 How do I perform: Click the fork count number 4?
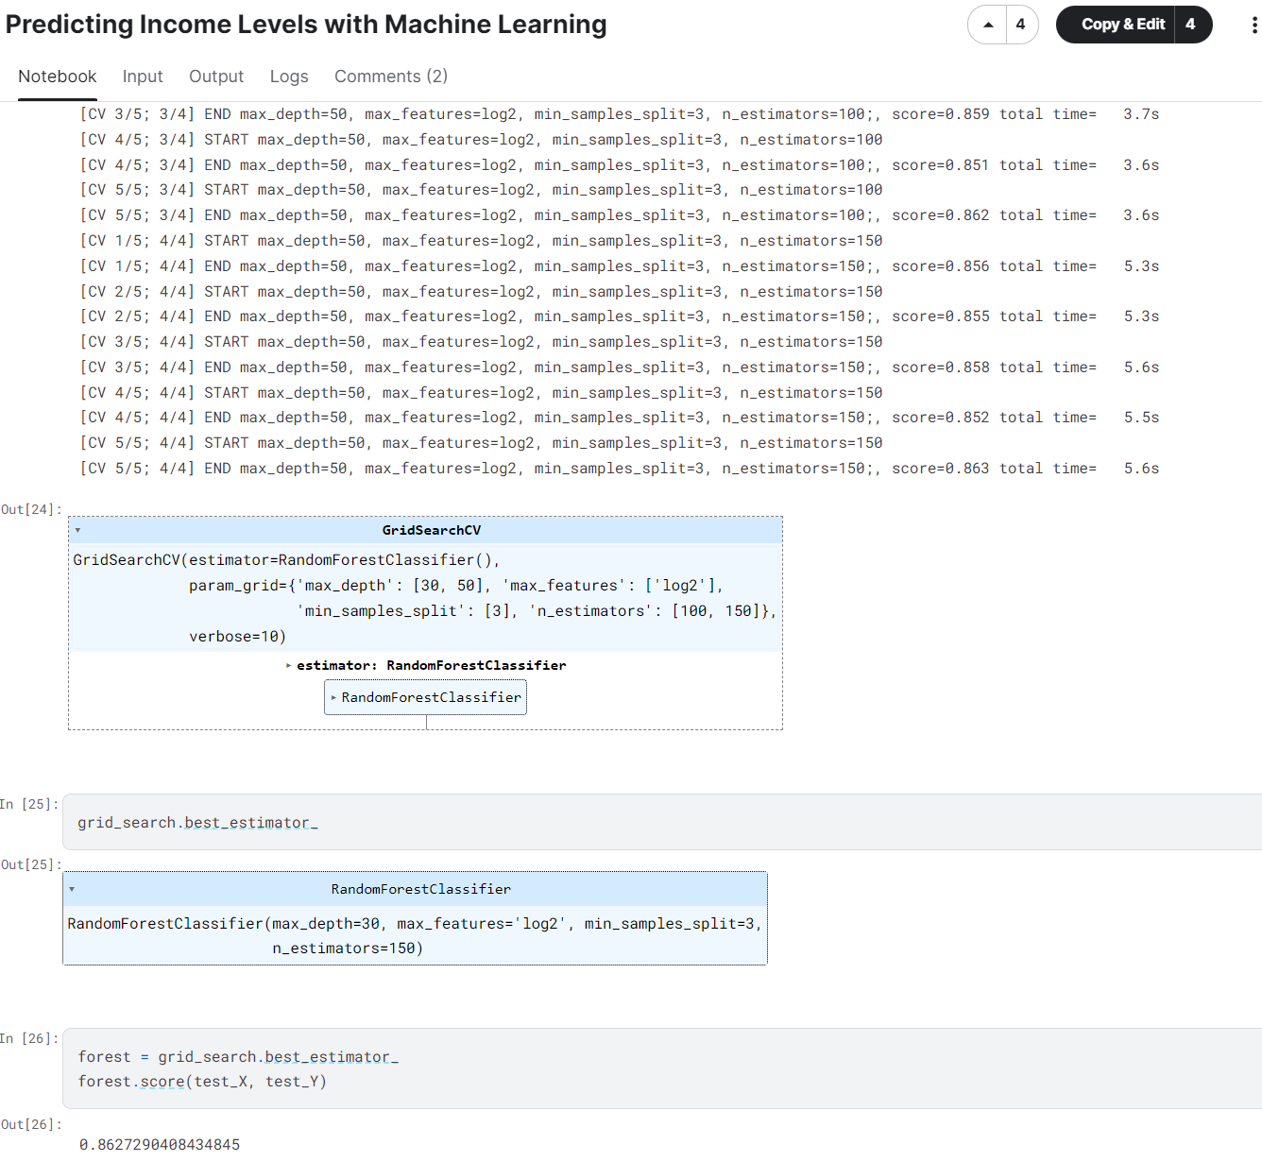pos(1191,25)
